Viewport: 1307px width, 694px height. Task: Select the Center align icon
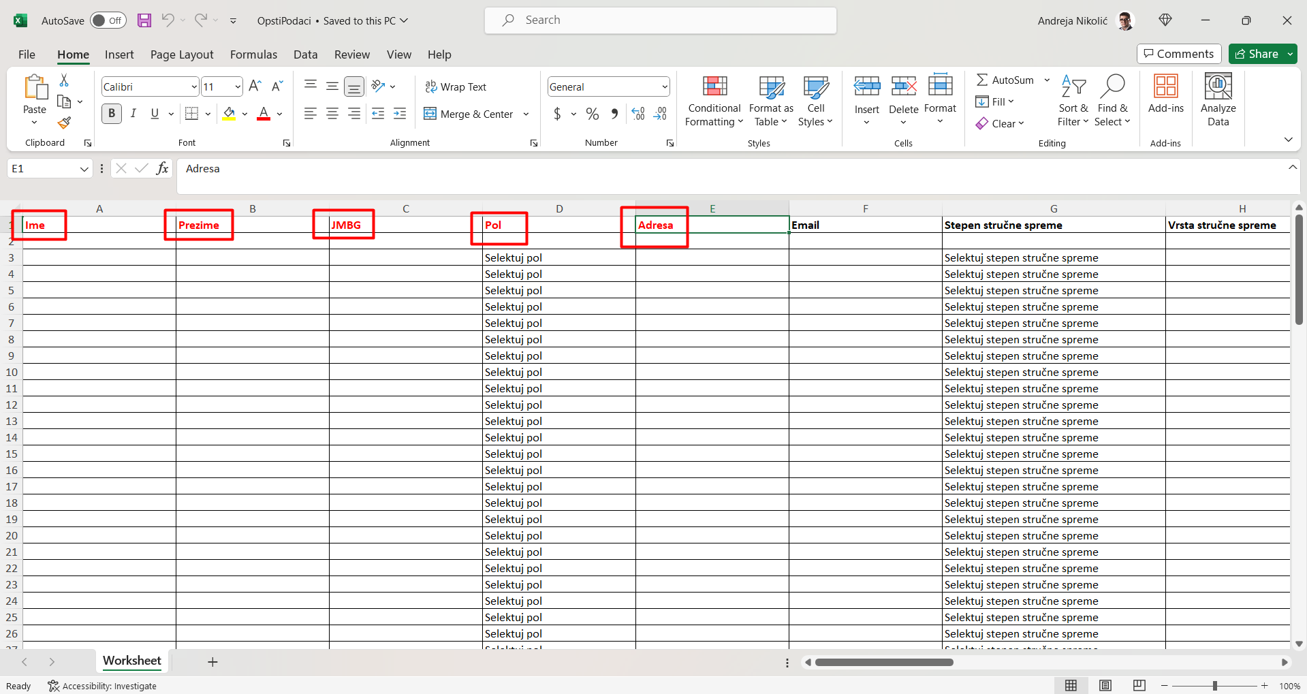tap(332, 114)
